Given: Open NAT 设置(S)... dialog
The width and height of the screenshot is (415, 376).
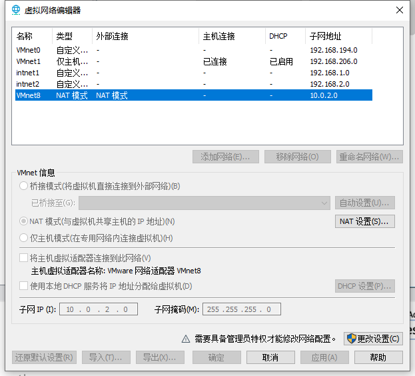Looking at the screenshot, I should click(x=365, y=221).
